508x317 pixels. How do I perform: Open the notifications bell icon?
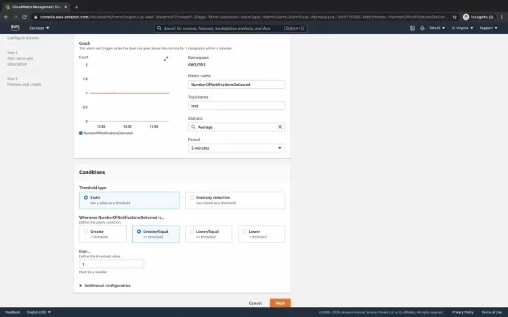(422, 28)
